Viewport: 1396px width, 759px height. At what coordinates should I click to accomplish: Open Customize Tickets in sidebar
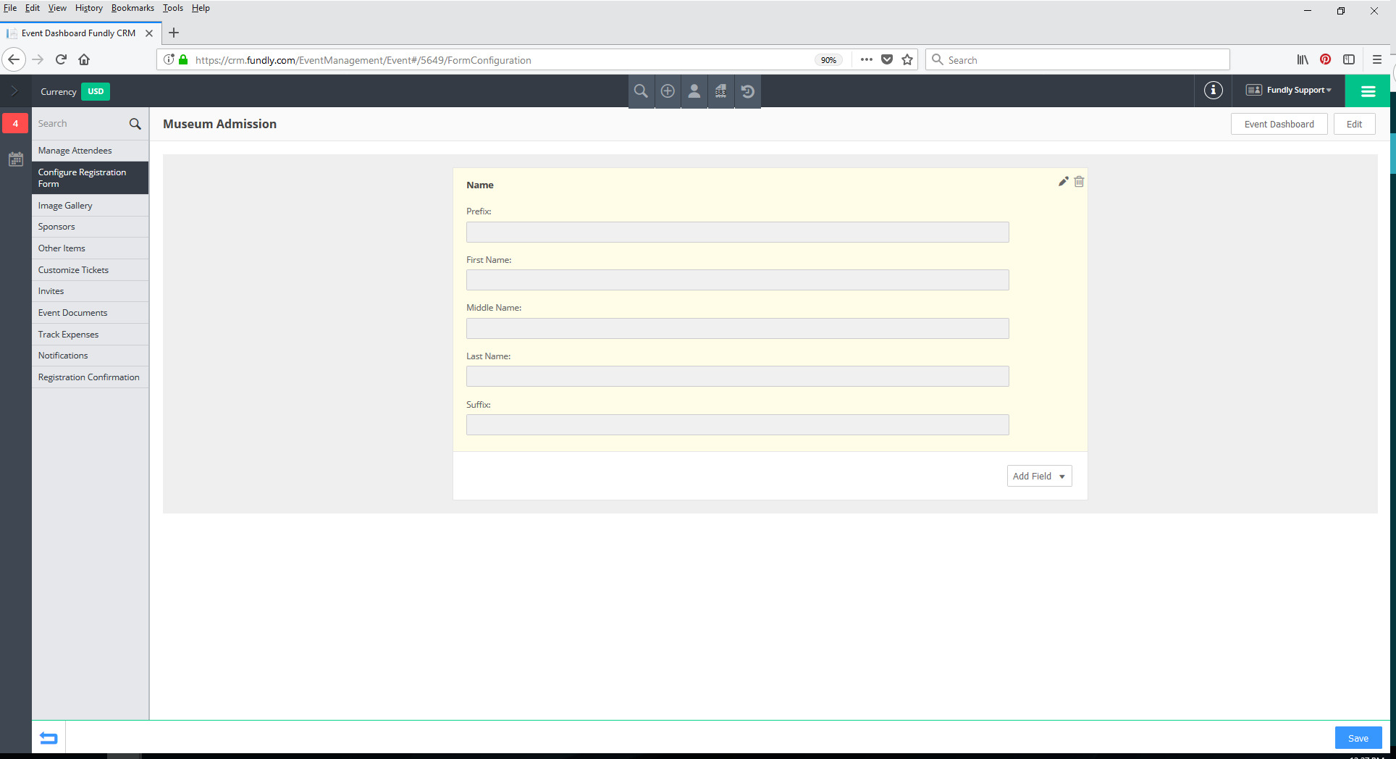pos(90,270)
